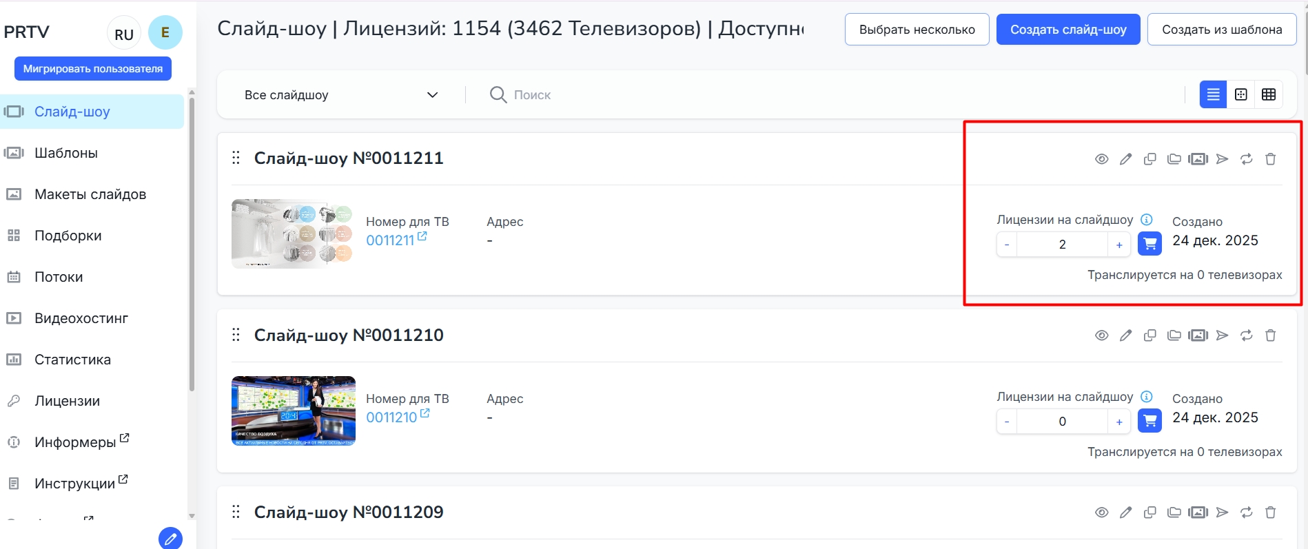
Task: Open the user avatar menu labeled E
Action: (165, 32)
